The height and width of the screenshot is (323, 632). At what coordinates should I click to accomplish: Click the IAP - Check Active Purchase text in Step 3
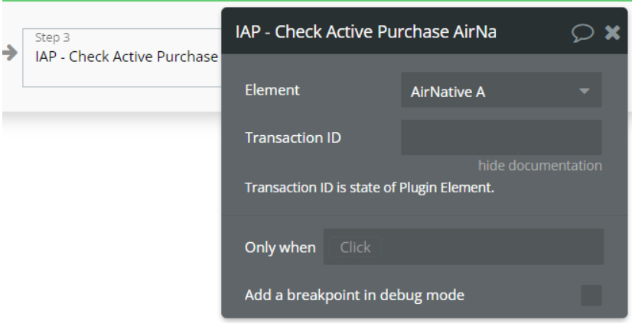126,57
